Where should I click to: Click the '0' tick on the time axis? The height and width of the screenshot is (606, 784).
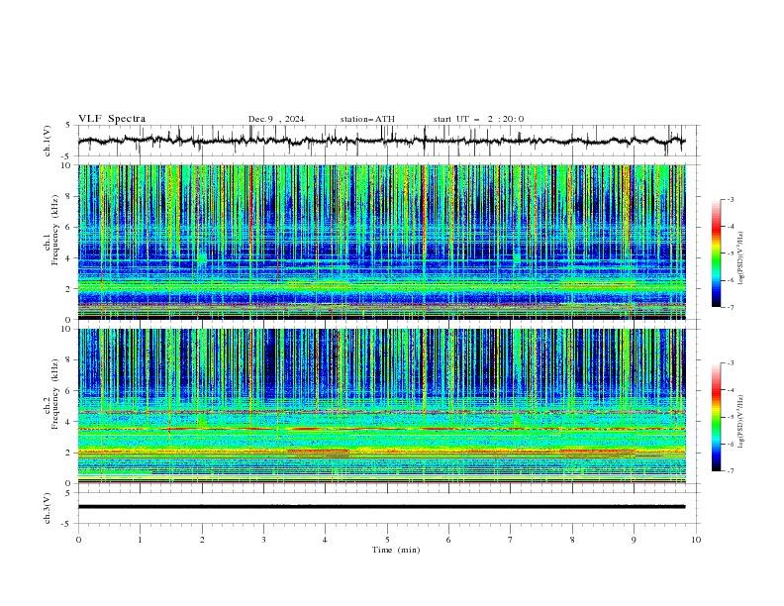coord(78,540)
